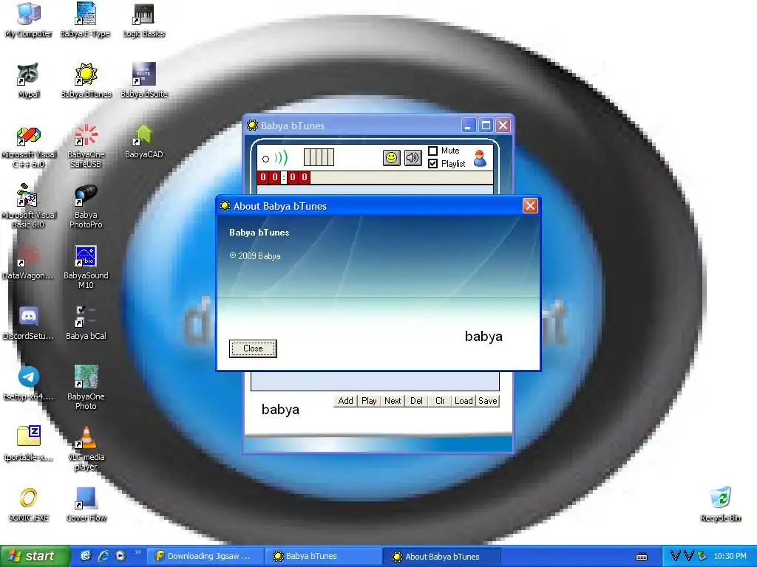Viewport: 757px width, 567px height.
Task: Open BabyaCAD desktop shortcut
Action: point(144,142)
